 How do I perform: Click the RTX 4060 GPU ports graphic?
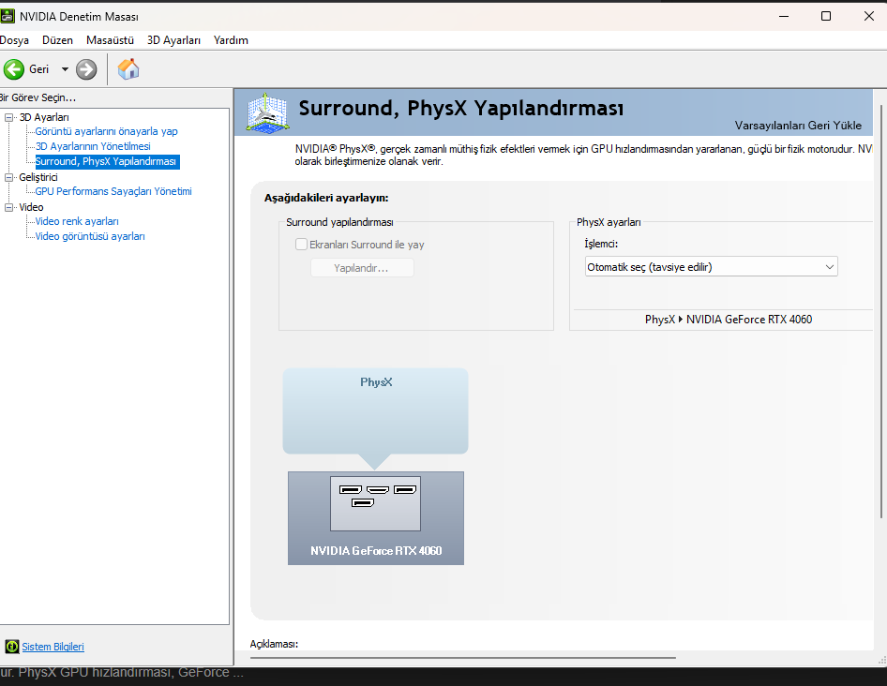pyautogui.click(x=376, y=504)
